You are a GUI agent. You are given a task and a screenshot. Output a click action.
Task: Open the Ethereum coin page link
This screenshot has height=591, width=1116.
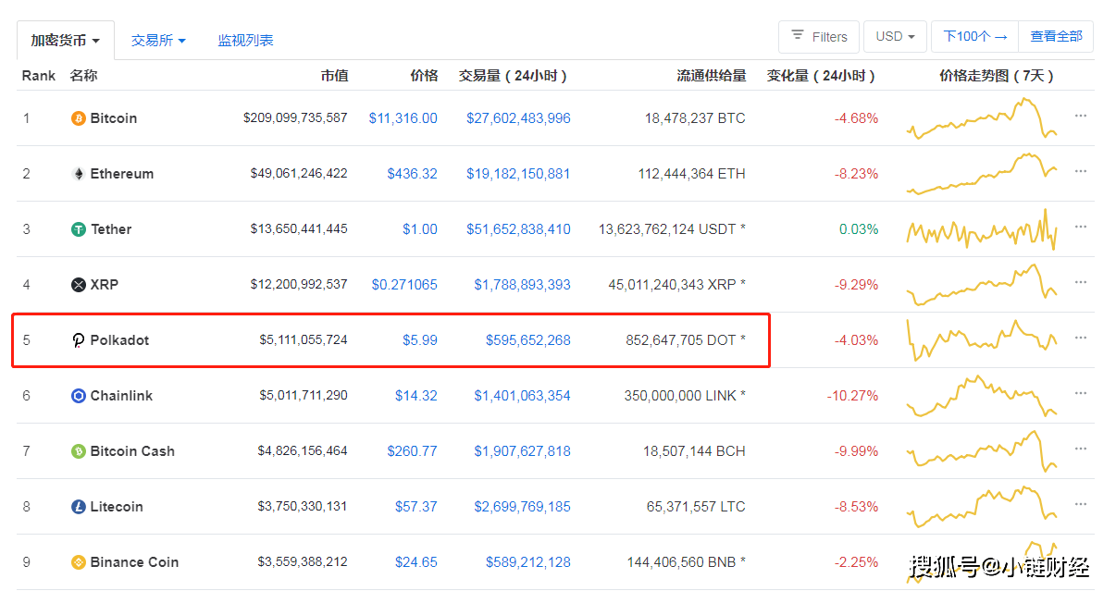pyautogui.click(x=122, y=174)
